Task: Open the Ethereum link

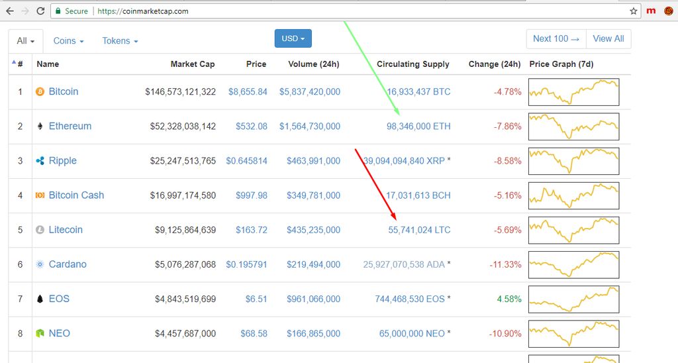Action: coord(70,127)
